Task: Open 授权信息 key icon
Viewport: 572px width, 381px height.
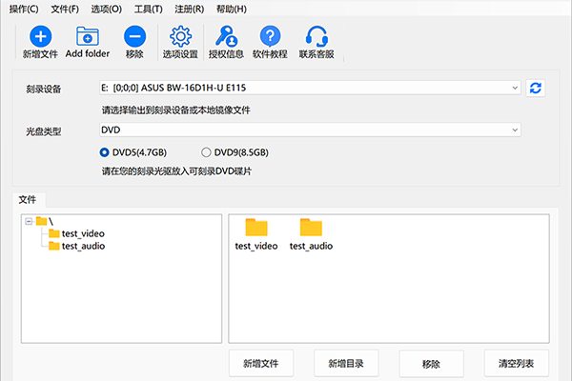Action: tap(227, 37)
